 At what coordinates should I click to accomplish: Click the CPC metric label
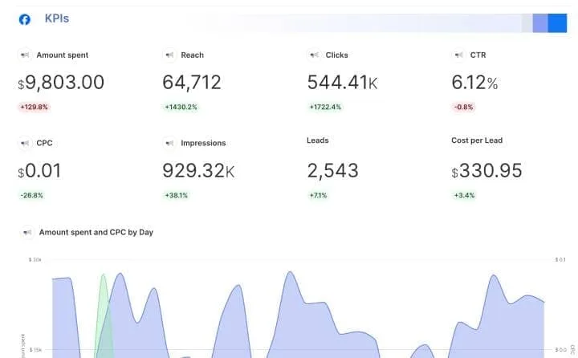click(x=44, y=143)
